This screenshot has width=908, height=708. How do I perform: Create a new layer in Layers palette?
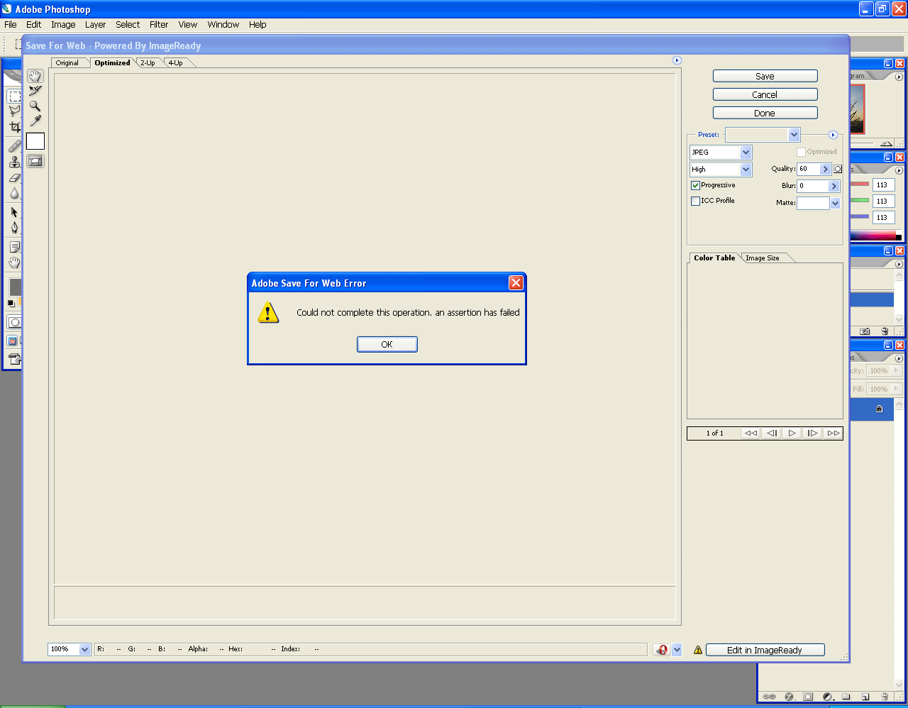865,697
